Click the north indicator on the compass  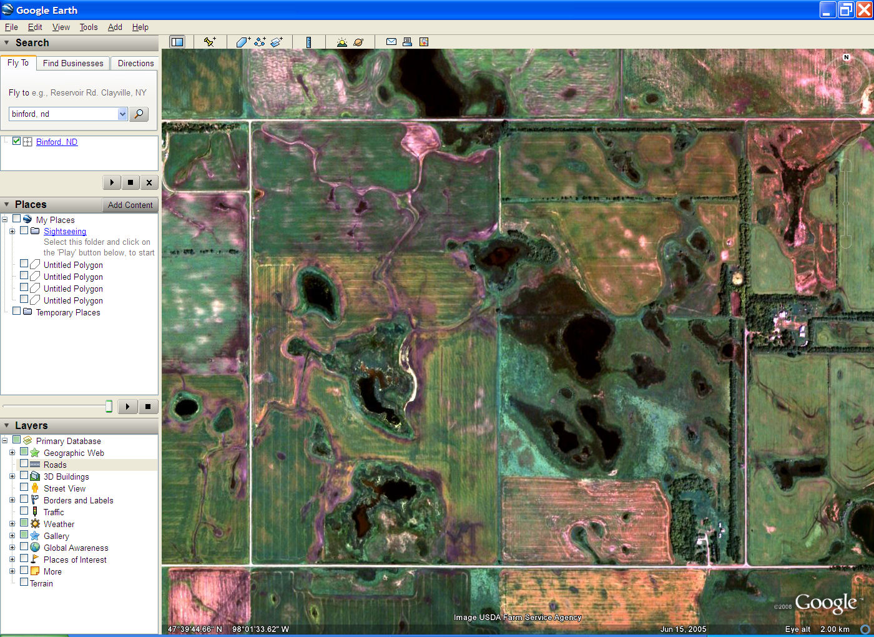(847, 57)
